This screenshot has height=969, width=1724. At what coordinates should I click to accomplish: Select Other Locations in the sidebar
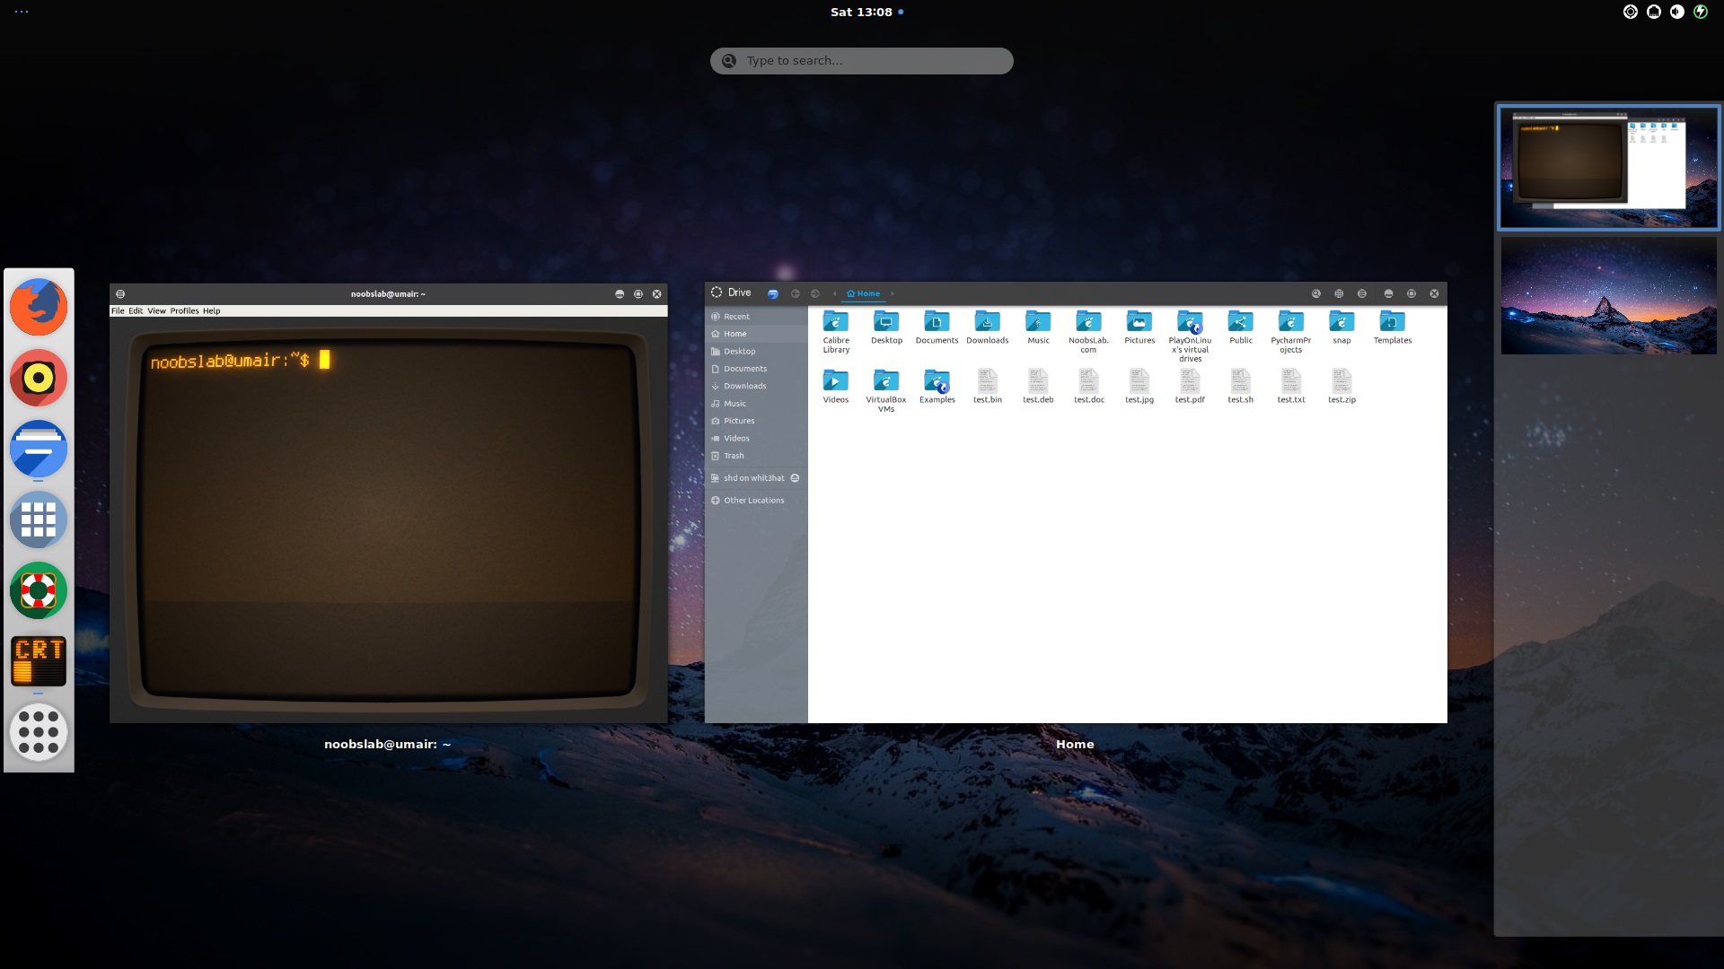tap(753, 500)
